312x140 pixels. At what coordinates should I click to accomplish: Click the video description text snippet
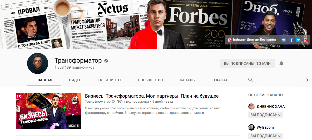(x=152, y=111)
